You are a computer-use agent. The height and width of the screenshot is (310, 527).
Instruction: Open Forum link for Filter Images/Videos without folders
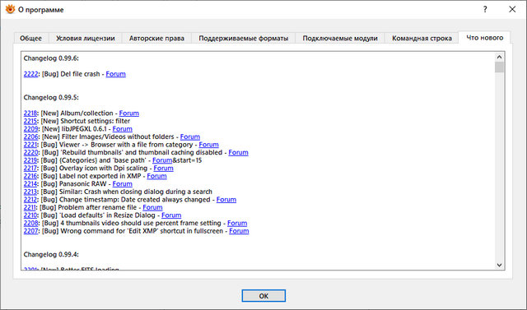pyautogui.click(x=190, y=136)
